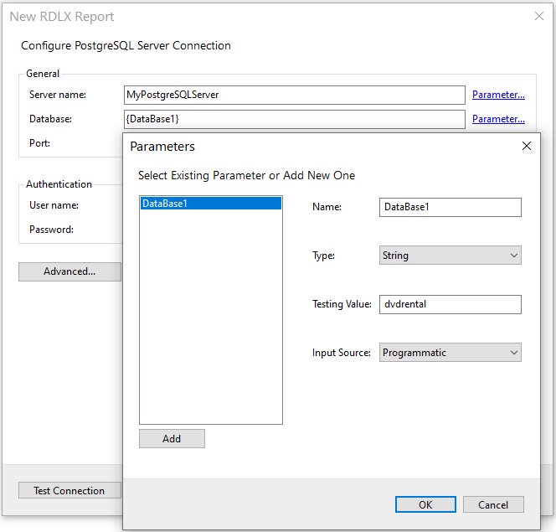Click the Server name input field
The image size is (556, 532).
pos(294,95)
